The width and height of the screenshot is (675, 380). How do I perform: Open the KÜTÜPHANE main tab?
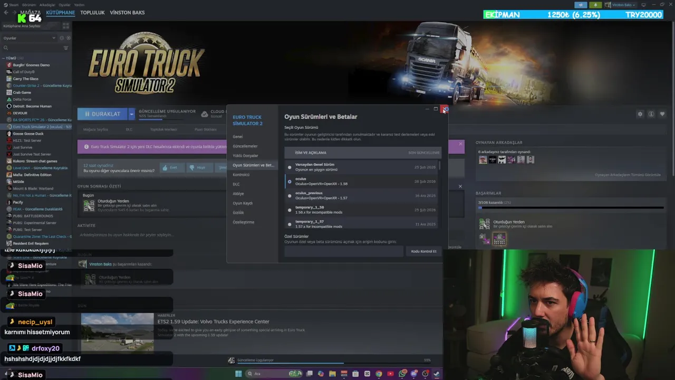tap(60, 12)
